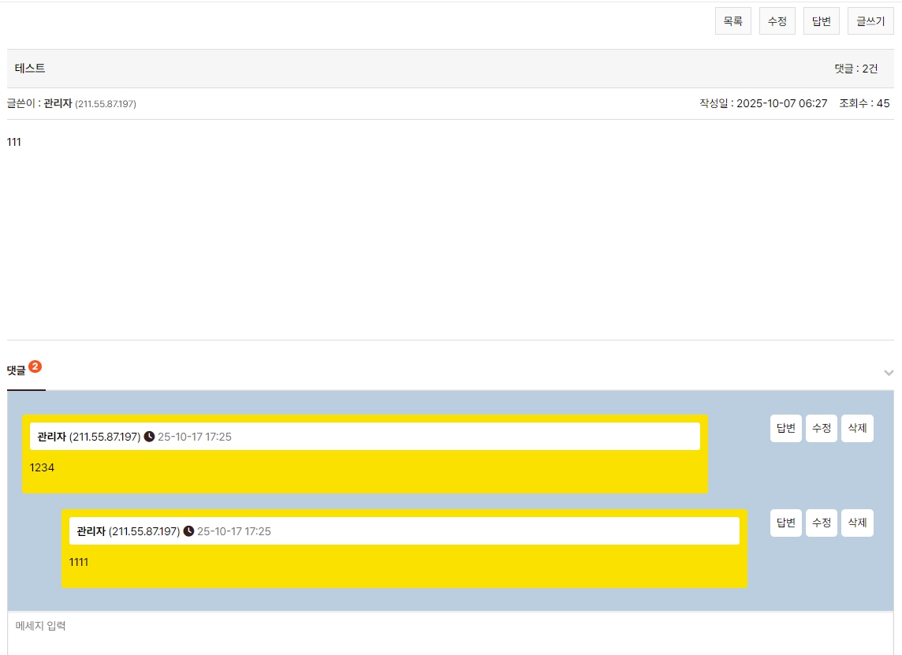
Task: Delete the 1111 reply with 삭제
Action: point(857,523)
